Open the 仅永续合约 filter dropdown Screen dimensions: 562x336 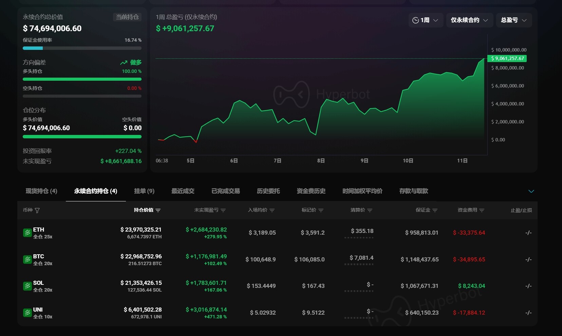469,20
